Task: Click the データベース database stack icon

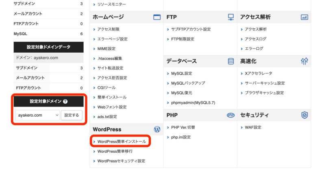Action: pos(231,61)
